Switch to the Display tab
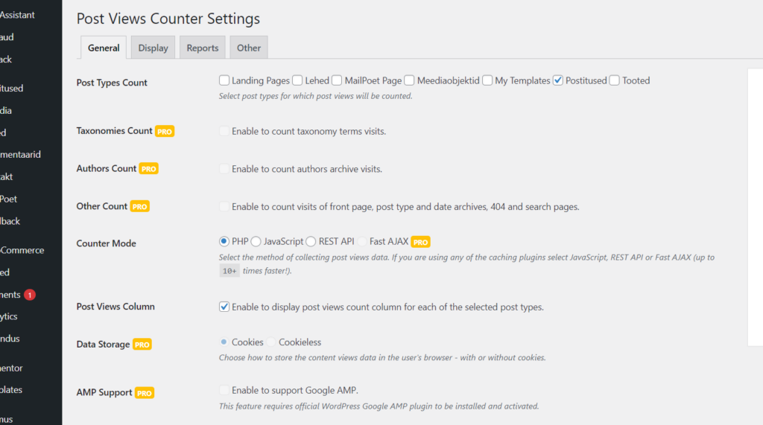The width and height of the screenshot is (763, 425). pyautogui.click(x=153, y=48)
